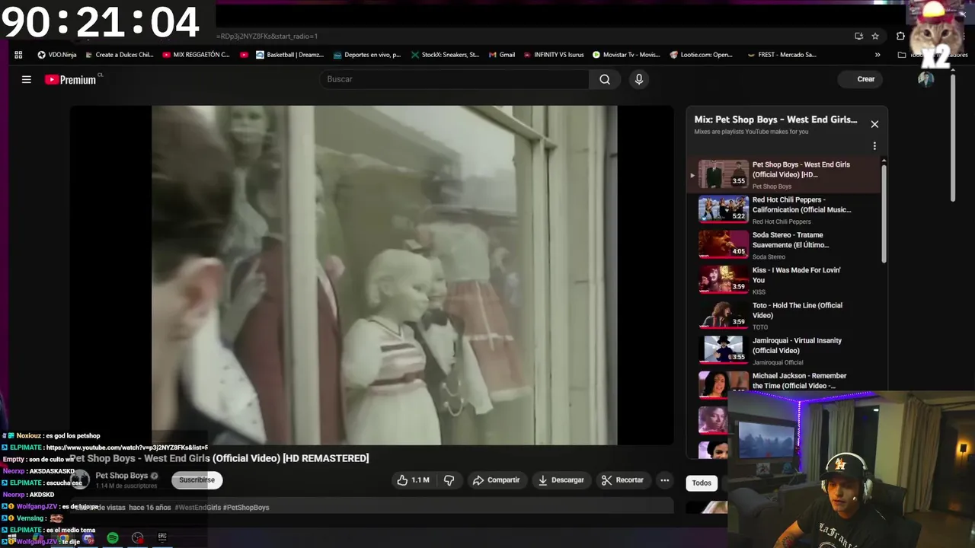Activate voice search microphone
The width and height of the screenshot is (975, 548).
tap(639, 79)
